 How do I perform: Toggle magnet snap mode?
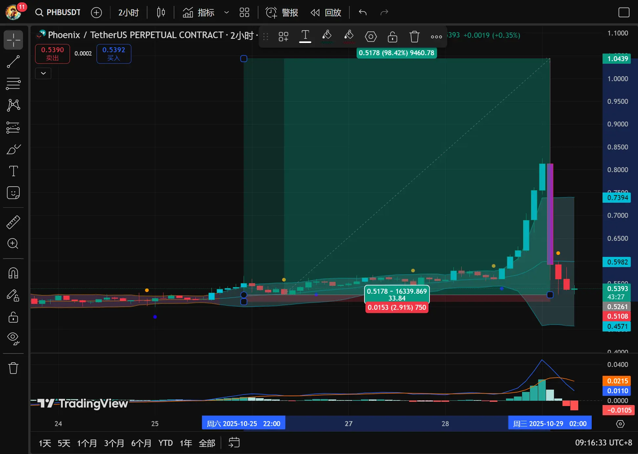[13, 273]
